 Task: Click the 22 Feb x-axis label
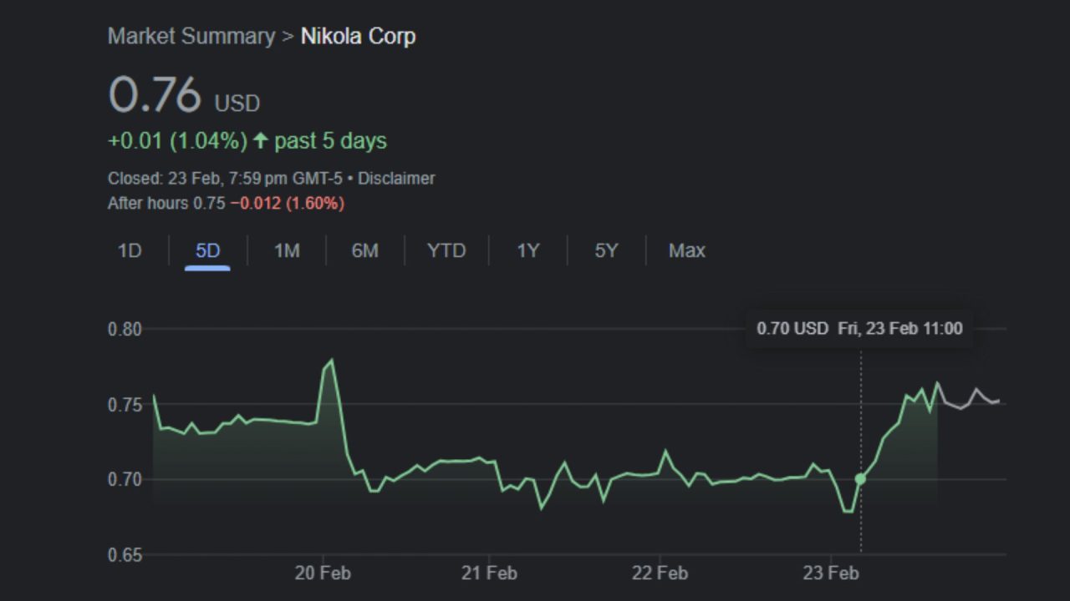pos(660,573)
